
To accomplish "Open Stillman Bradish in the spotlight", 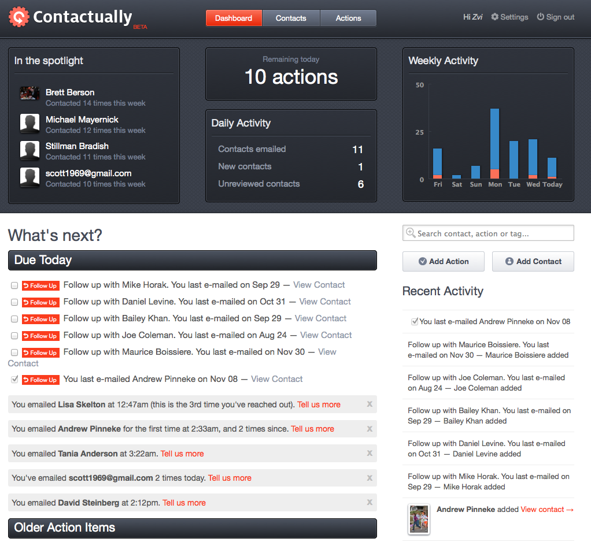I will [77, 147].
